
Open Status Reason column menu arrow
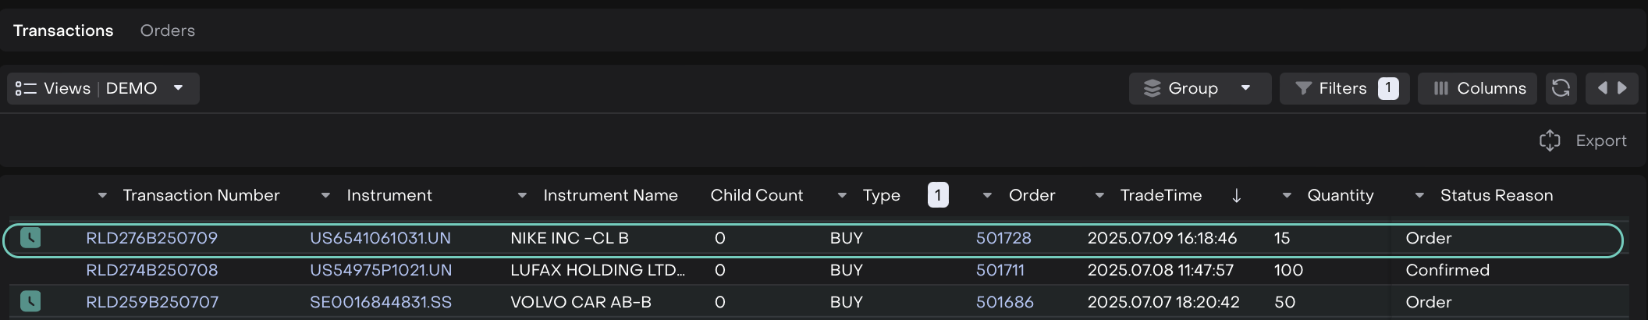[x=1420, y=195]
